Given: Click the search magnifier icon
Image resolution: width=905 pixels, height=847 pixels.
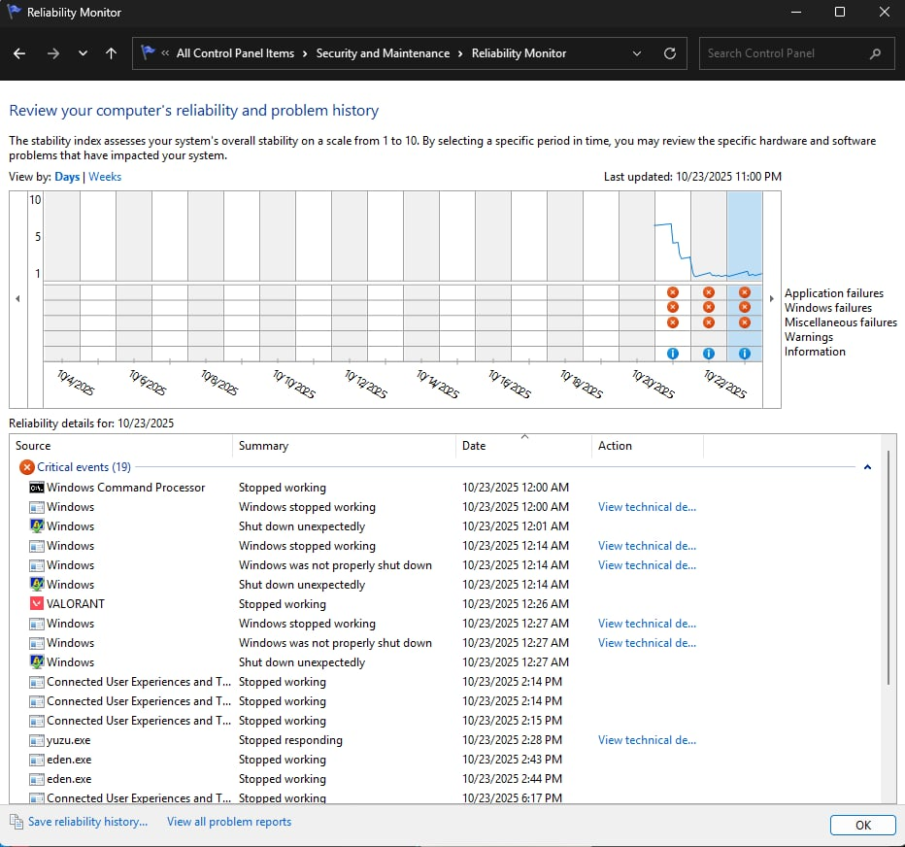Looking at the screenshot, I should pyautogui.click(x=876, y=53).
